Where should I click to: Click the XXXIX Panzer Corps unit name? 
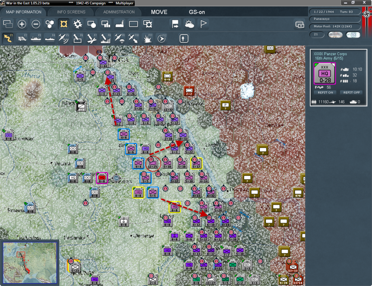(x=330, y=54)
